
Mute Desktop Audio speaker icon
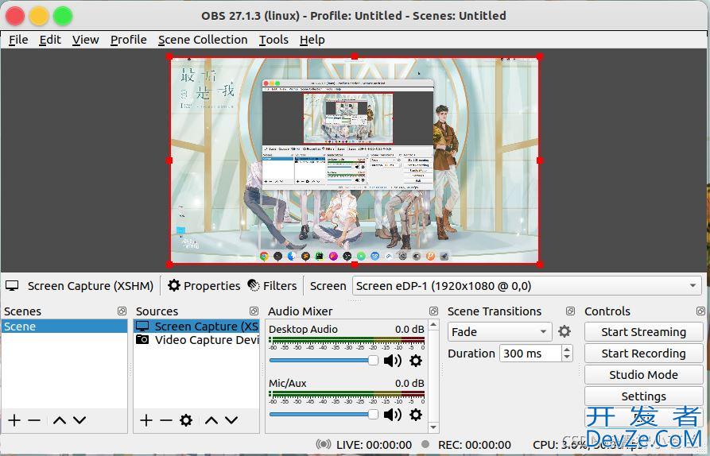coord(392,361)
